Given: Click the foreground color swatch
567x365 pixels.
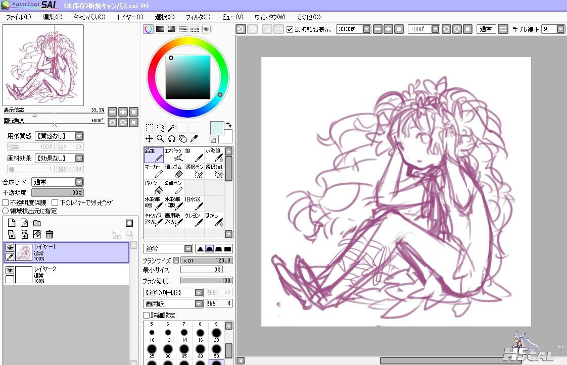Looking at the screenshot, I should point(217,128).
